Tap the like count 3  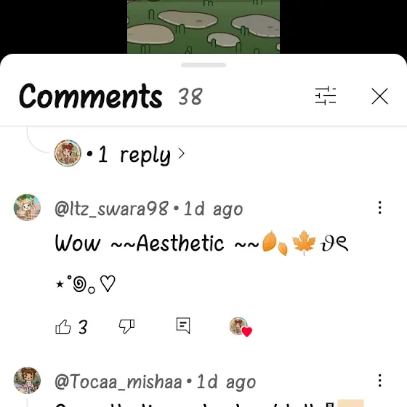pyautogui.click(x=83, y=327)
